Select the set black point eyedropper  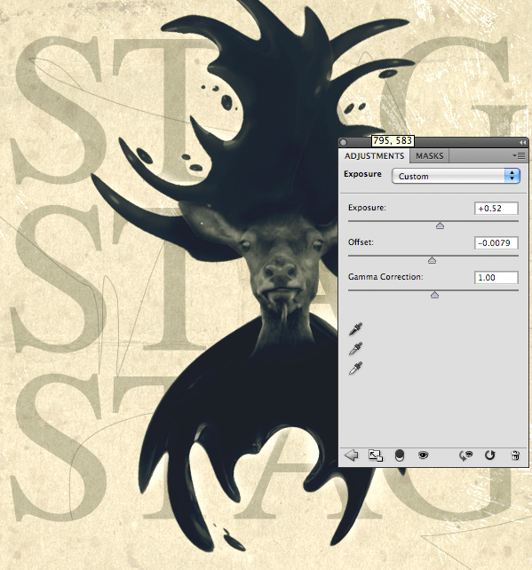(x=355, y=329)
